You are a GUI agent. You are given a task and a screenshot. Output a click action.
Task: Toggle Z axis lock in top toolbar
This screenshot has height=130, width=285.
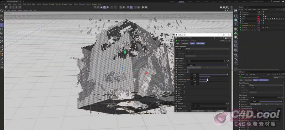point(17,7)
